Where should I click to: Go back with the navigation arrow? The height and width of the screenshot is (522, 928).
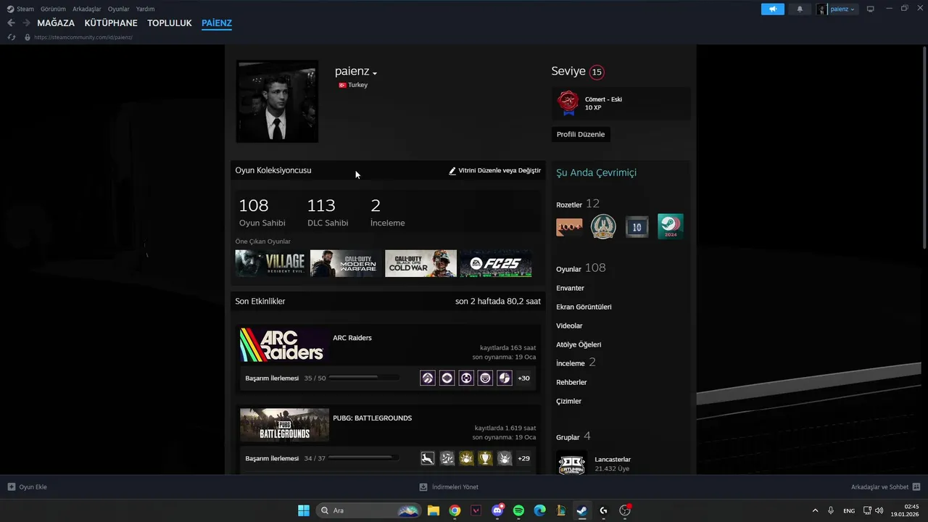[11, 23]
